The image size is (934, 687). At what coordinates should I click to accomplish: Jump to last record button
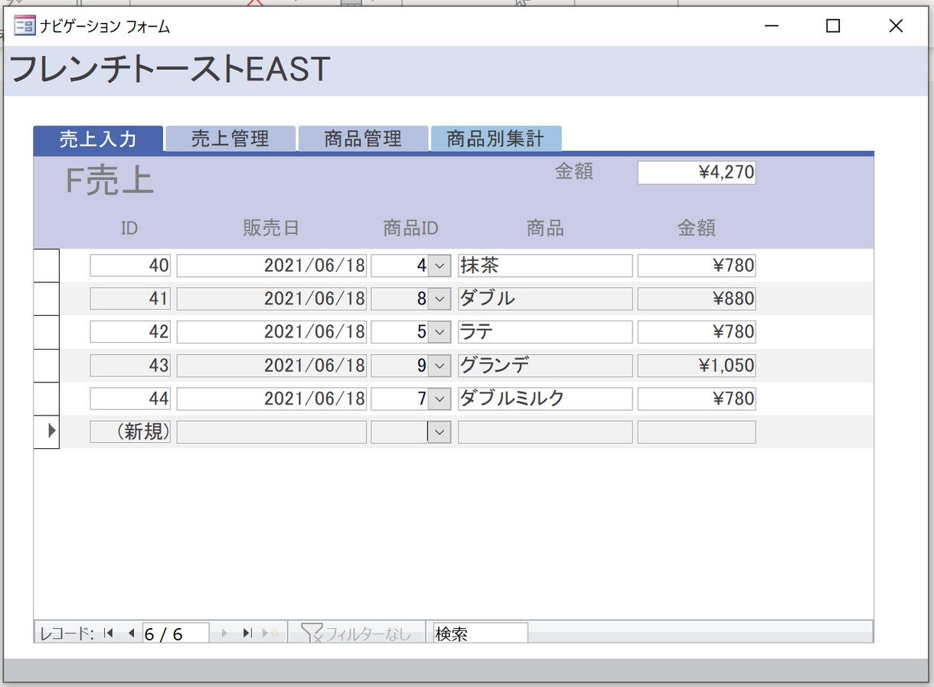[247, 633]
